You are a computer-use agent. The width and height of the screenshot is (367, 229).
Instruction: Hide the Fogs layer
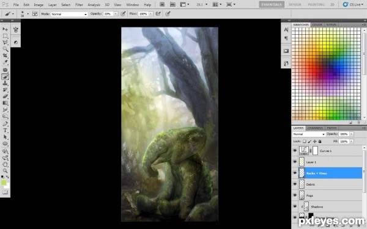pyautogui.click(x=295, y=195)
